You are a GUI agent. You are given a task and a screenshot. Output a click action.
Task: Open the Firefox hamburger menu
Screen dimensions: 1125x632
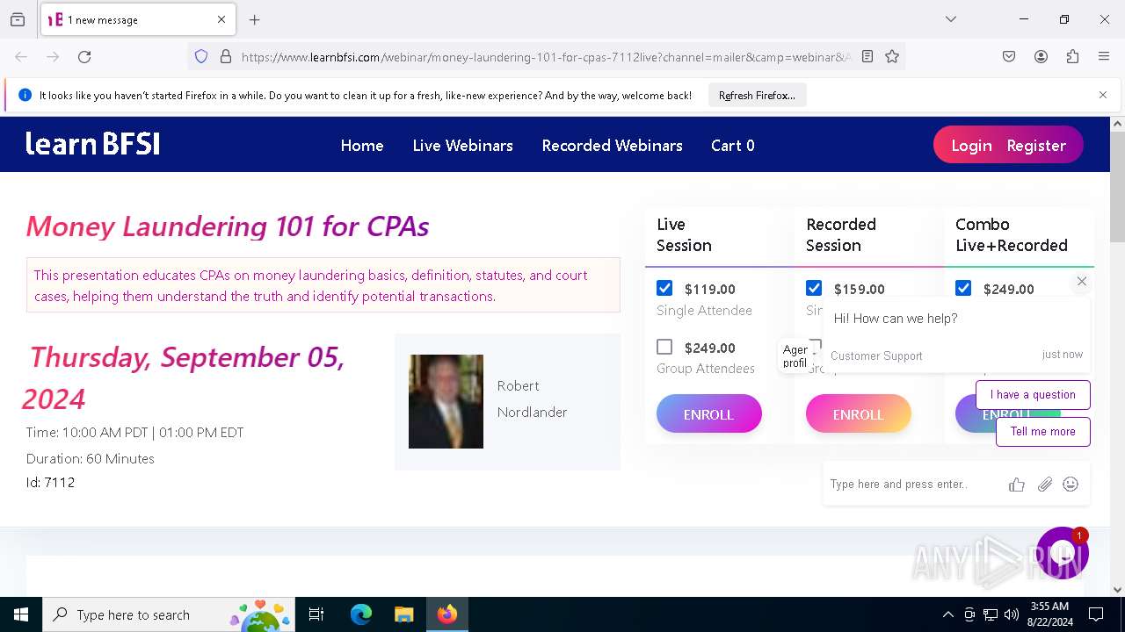(x=1104, y=57)
